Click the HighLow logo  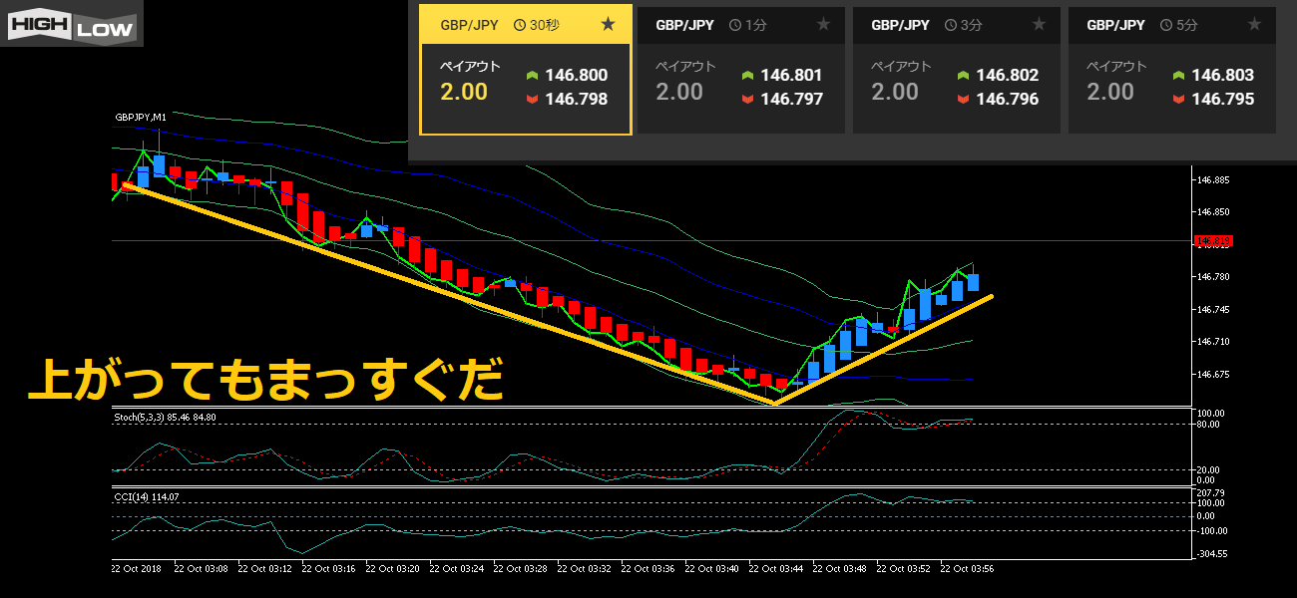[72, 25]
